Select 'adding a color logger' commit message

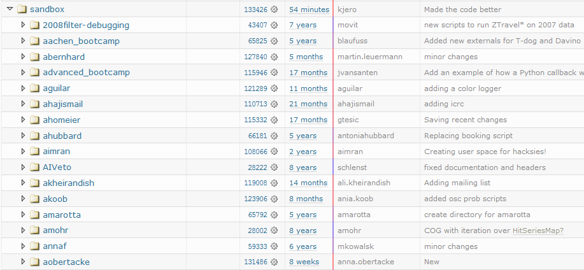tap(462, 89)
